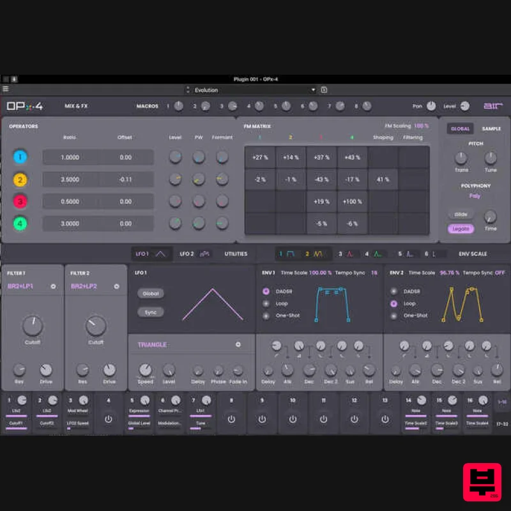Click the Global button in LFO 1 panel

tap(151, 293)
